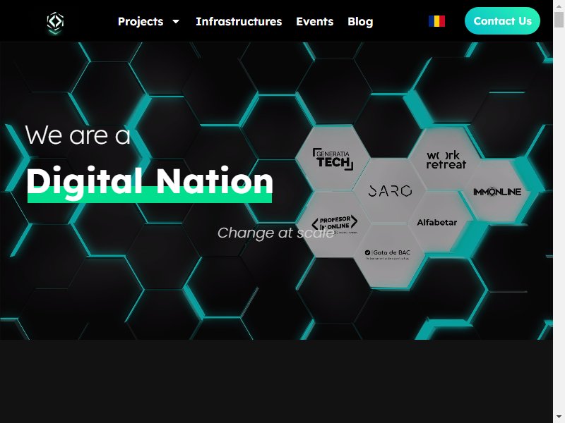Viewport: 565px width, 423px height.
Task: Click the Digital Nation headline text
Action: pyautogui.click(x=150, y=181)
